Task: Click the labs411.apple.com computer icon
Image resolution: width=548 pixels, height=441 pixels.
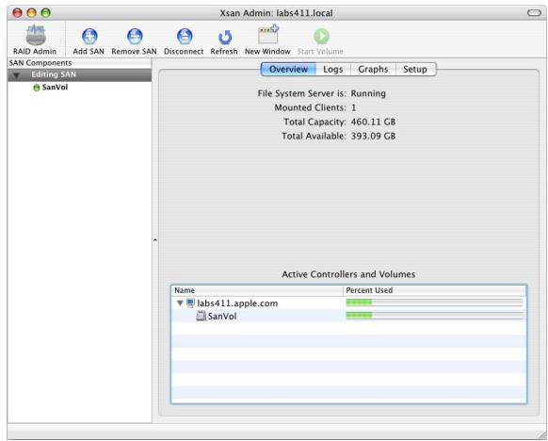Action: pos(190,302)
